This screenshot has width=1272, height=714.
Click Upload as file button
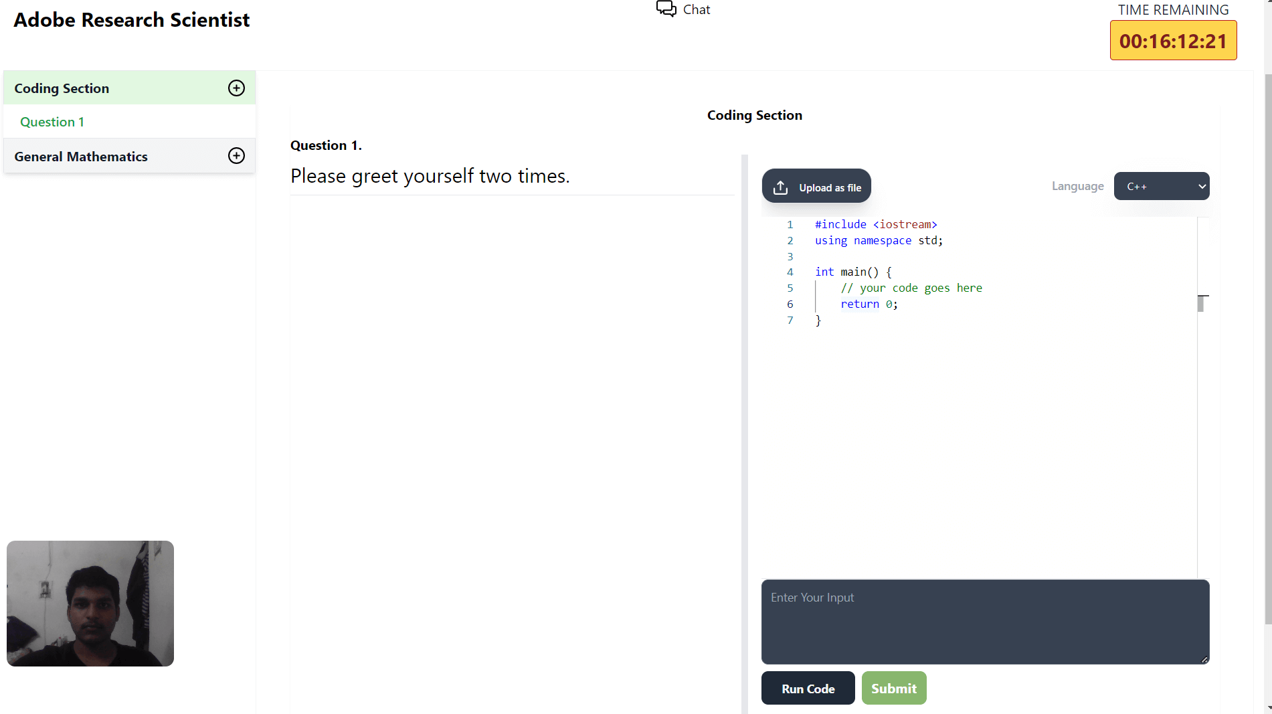pyautogui.click(x=816, y=186)
